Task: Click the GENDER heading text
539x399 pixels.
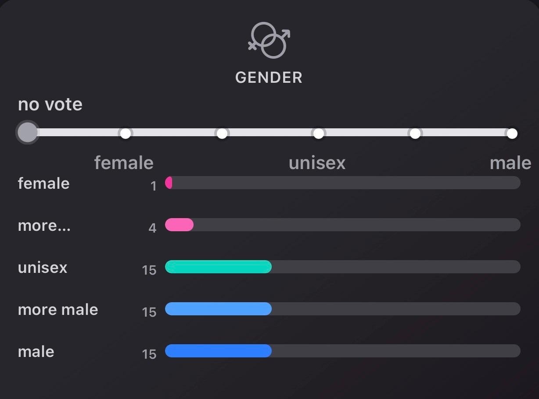Action: pyautogui.click(x=269, y=78)
